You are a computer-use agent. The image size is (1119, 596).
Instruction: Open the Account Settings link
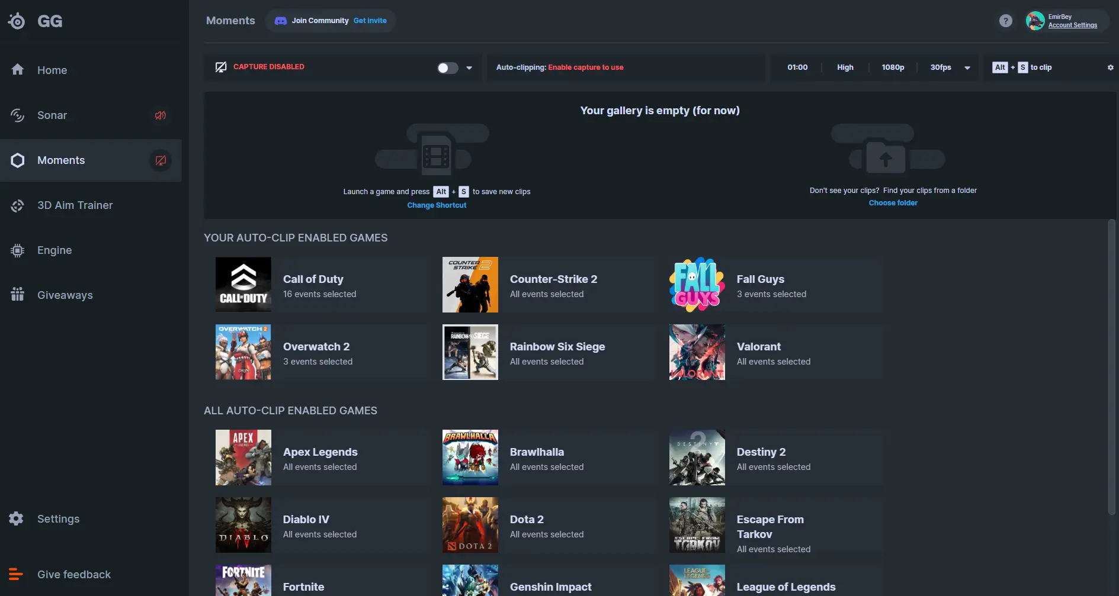pyautogui.click(x=1072, y=25)
